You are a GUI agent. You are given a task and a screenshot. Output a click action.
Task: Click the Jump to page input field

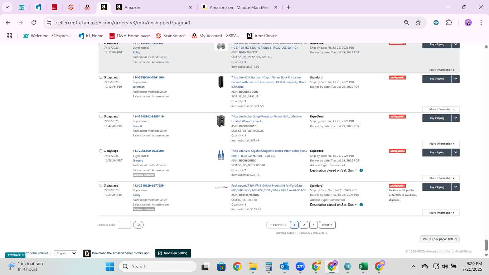pos(124,225)
